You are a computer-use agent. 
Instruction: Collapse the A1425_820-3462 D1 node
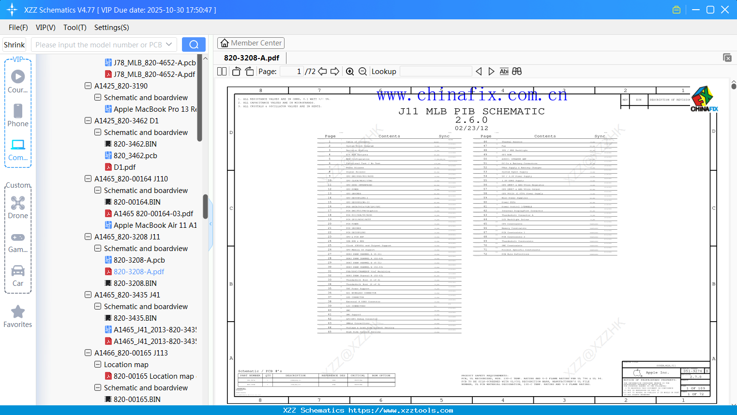click(88, 120)
